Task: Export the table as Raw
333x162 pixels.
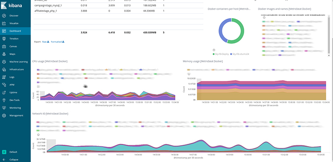Action: pos(45,42)
